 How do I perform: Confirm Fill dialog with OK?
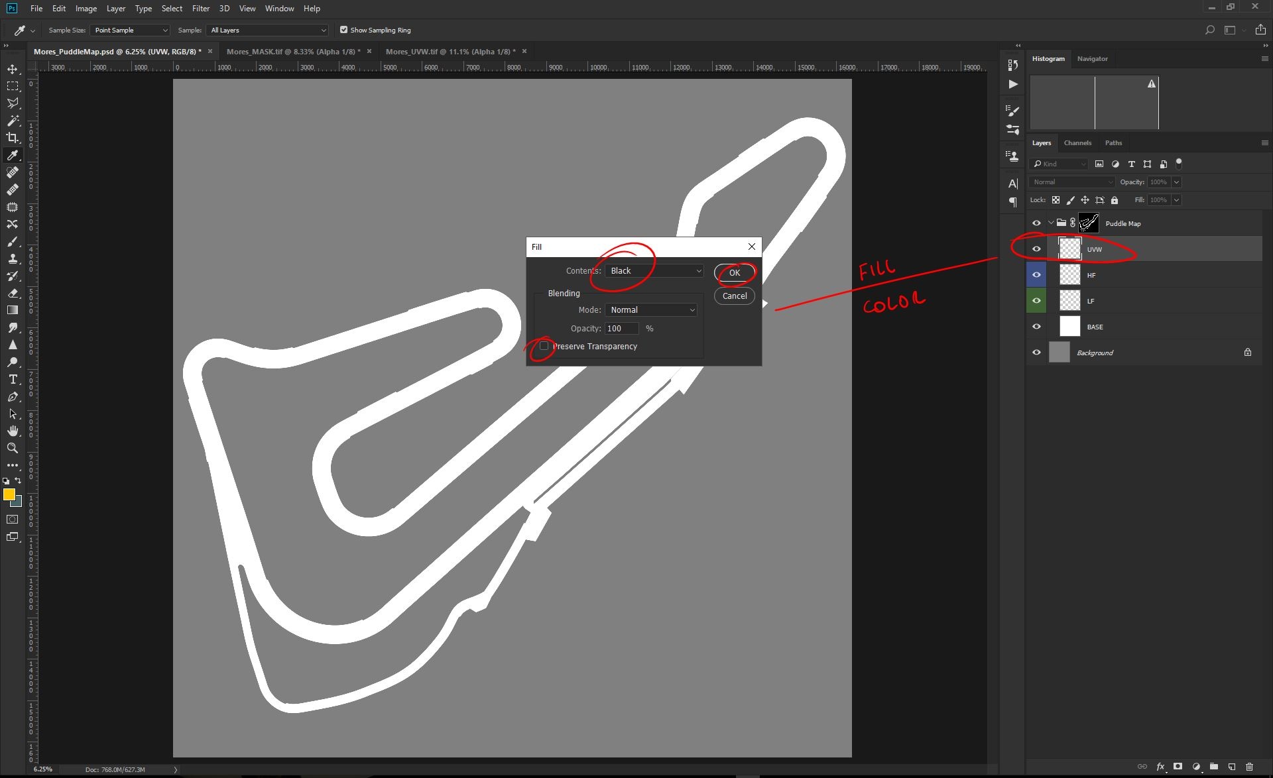[734, 272]
